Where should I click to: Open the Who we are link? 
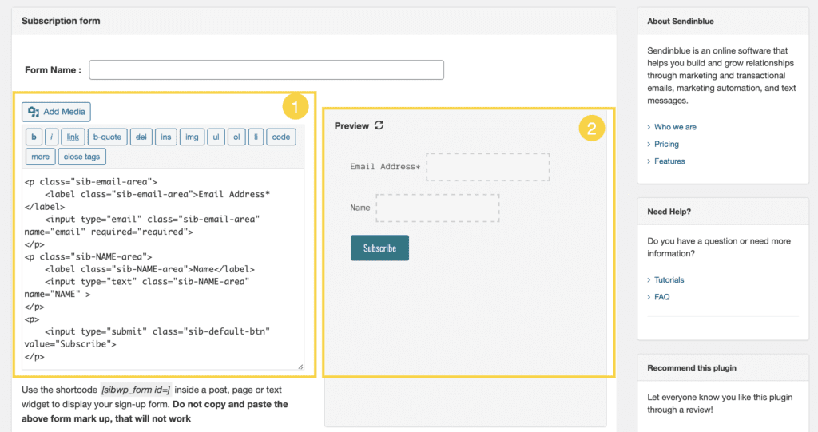pyautogui.click(x=675, y=127)
